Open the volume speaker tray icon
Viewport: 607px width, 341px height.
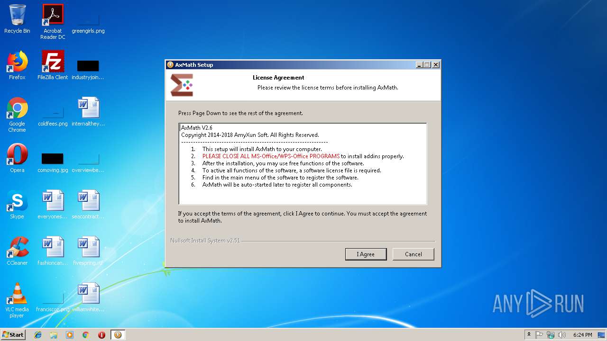click(x=562, y=334)
